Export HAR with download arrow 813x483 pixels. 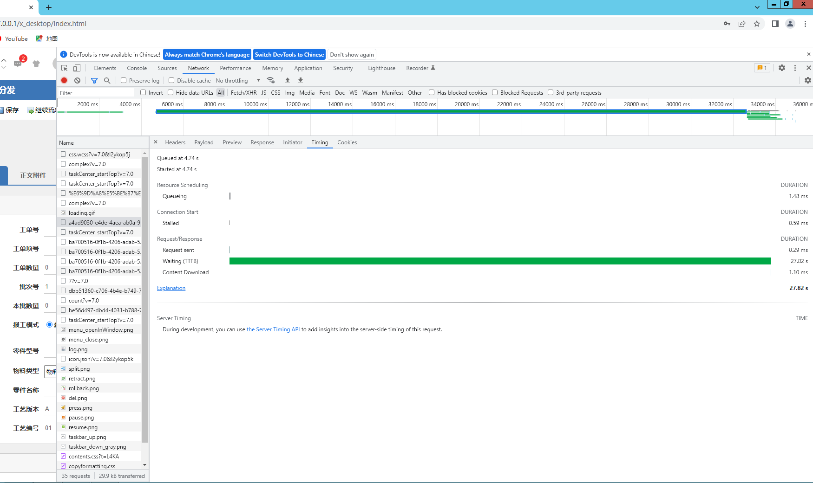301,80
